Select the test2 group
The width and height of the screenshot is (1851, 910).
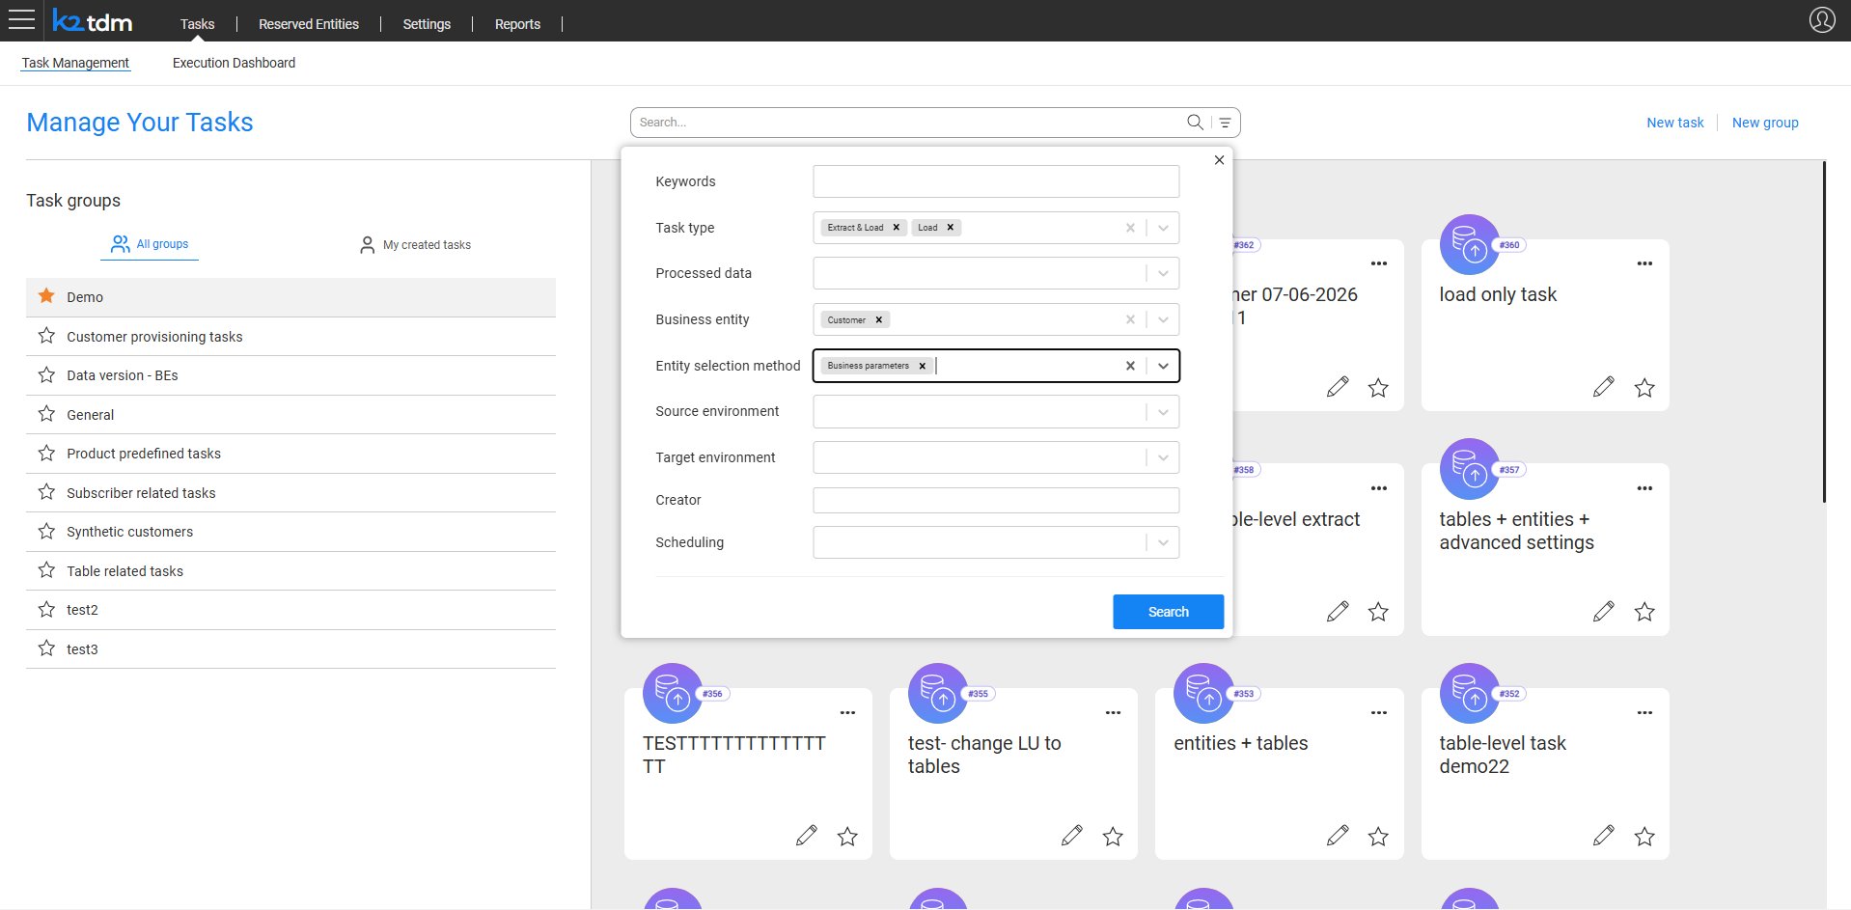click(290, 610)
